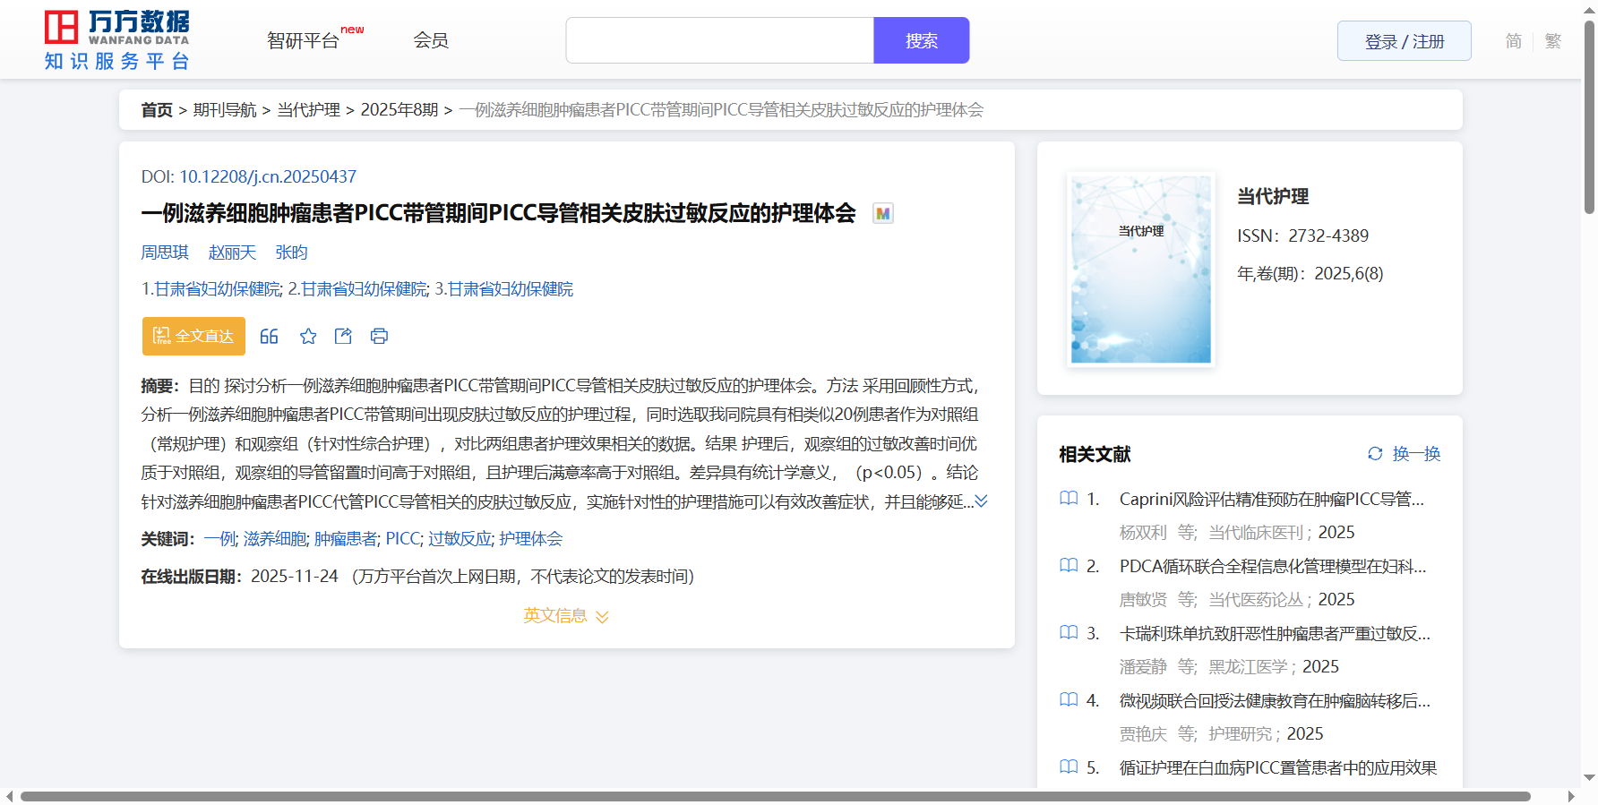Click the refresh icon in 相关文献
This screenshot has height=805, width=1598.
tap(1375, 454)
